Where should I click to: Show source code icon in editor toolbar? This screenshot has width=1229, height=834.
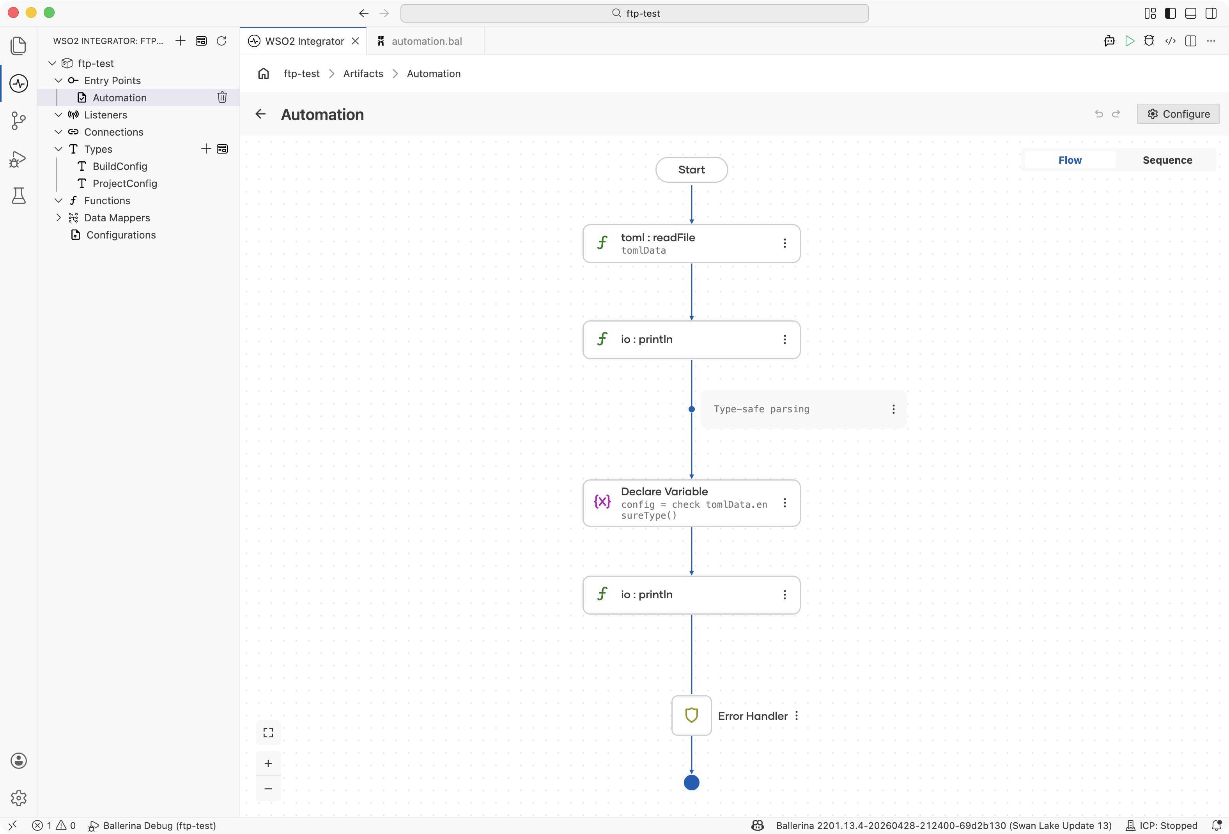[1170, 41]
